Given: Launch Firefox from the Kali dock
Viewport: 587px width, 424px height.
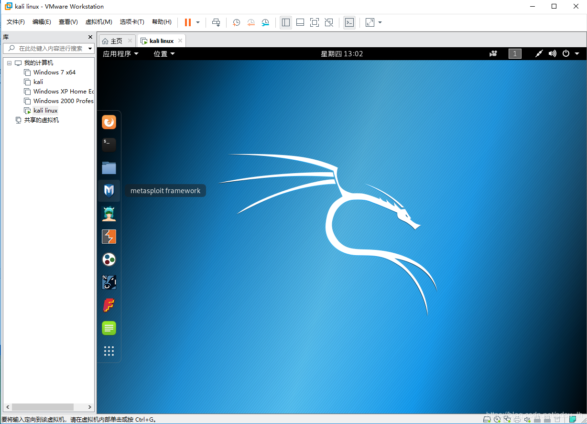Looking at the screenshot, I should point(109,122).
